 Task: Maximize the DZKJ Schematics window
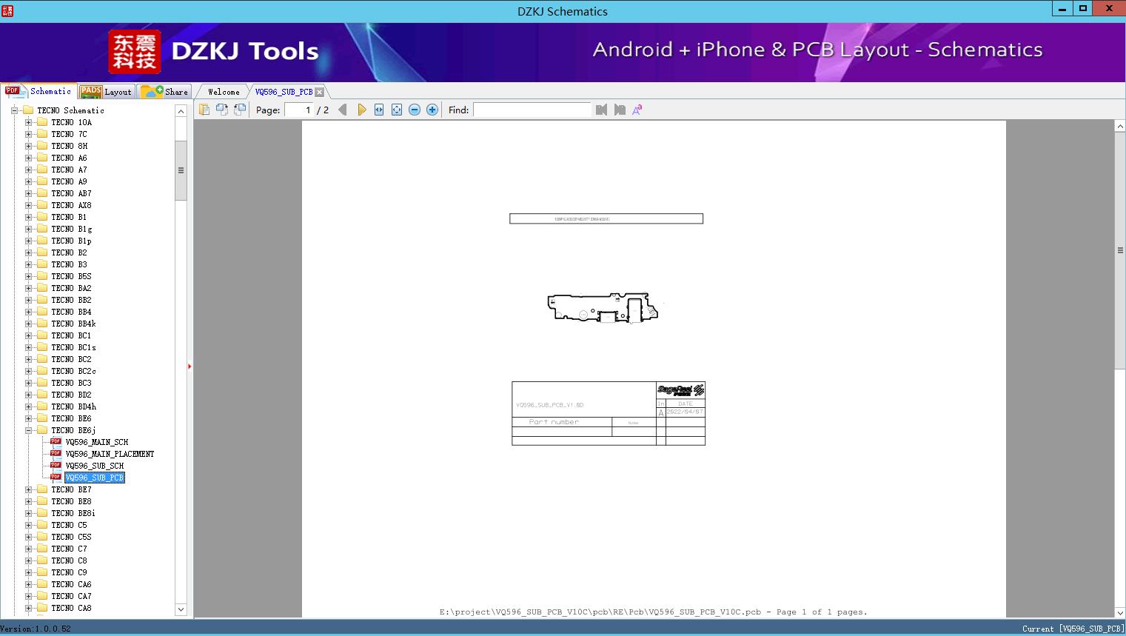coord(1083,9)
